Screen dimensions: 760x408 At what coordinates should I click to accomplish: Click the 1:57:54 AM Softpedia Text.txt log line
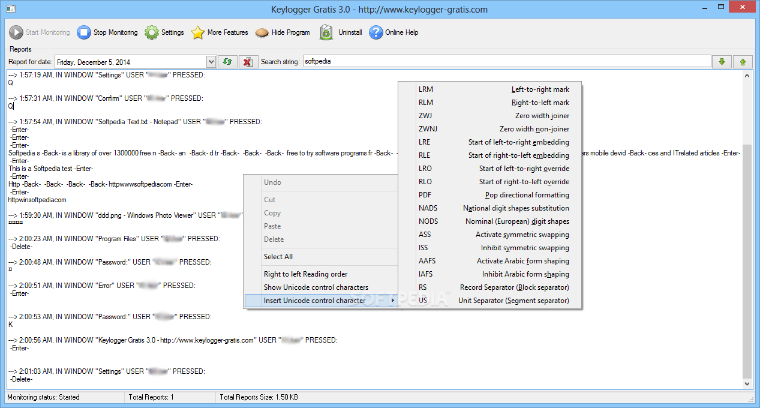[135, 122]
